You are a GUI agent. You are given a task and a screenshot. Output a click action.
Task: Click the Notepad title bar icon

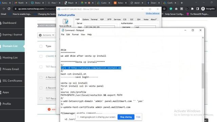(x=63, y=30)
